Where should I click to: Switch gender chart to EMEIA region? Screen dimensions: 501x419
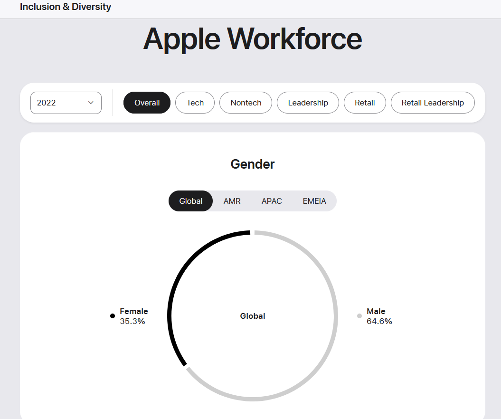tap(314, 201)
